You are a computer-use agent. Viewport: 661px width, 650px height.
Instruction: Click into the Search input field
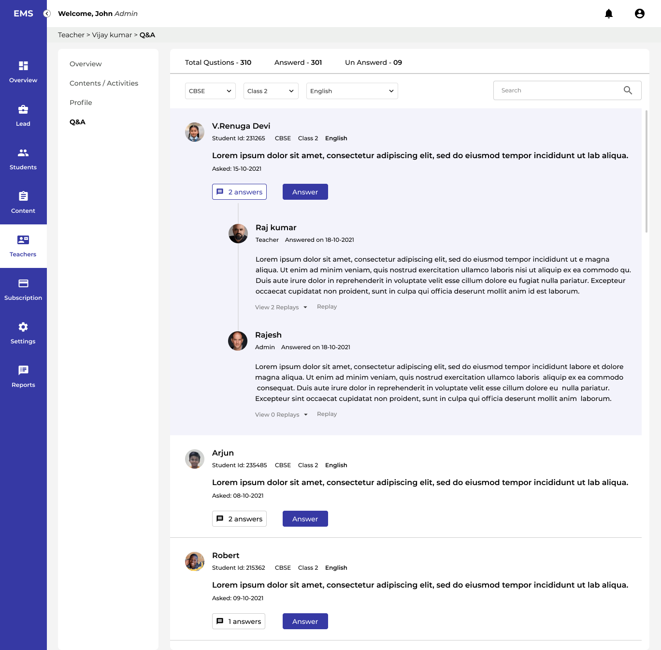coord(567,90)
